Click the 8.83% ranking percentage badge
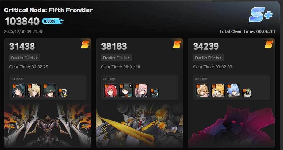Viewport: 283px width, 150px height. point(53,21)
